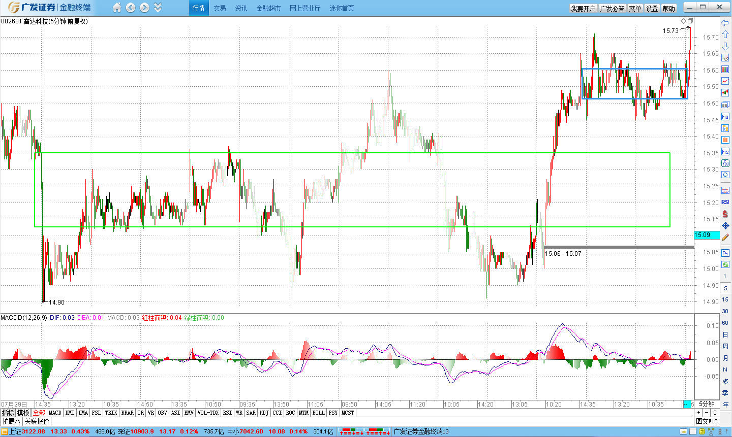Click the RSI indicator sidebar icon
The image size is (732, 437).
725,202
